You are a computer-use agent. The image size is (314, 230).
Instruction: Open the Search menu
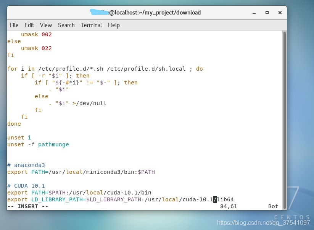click(66, 25)
